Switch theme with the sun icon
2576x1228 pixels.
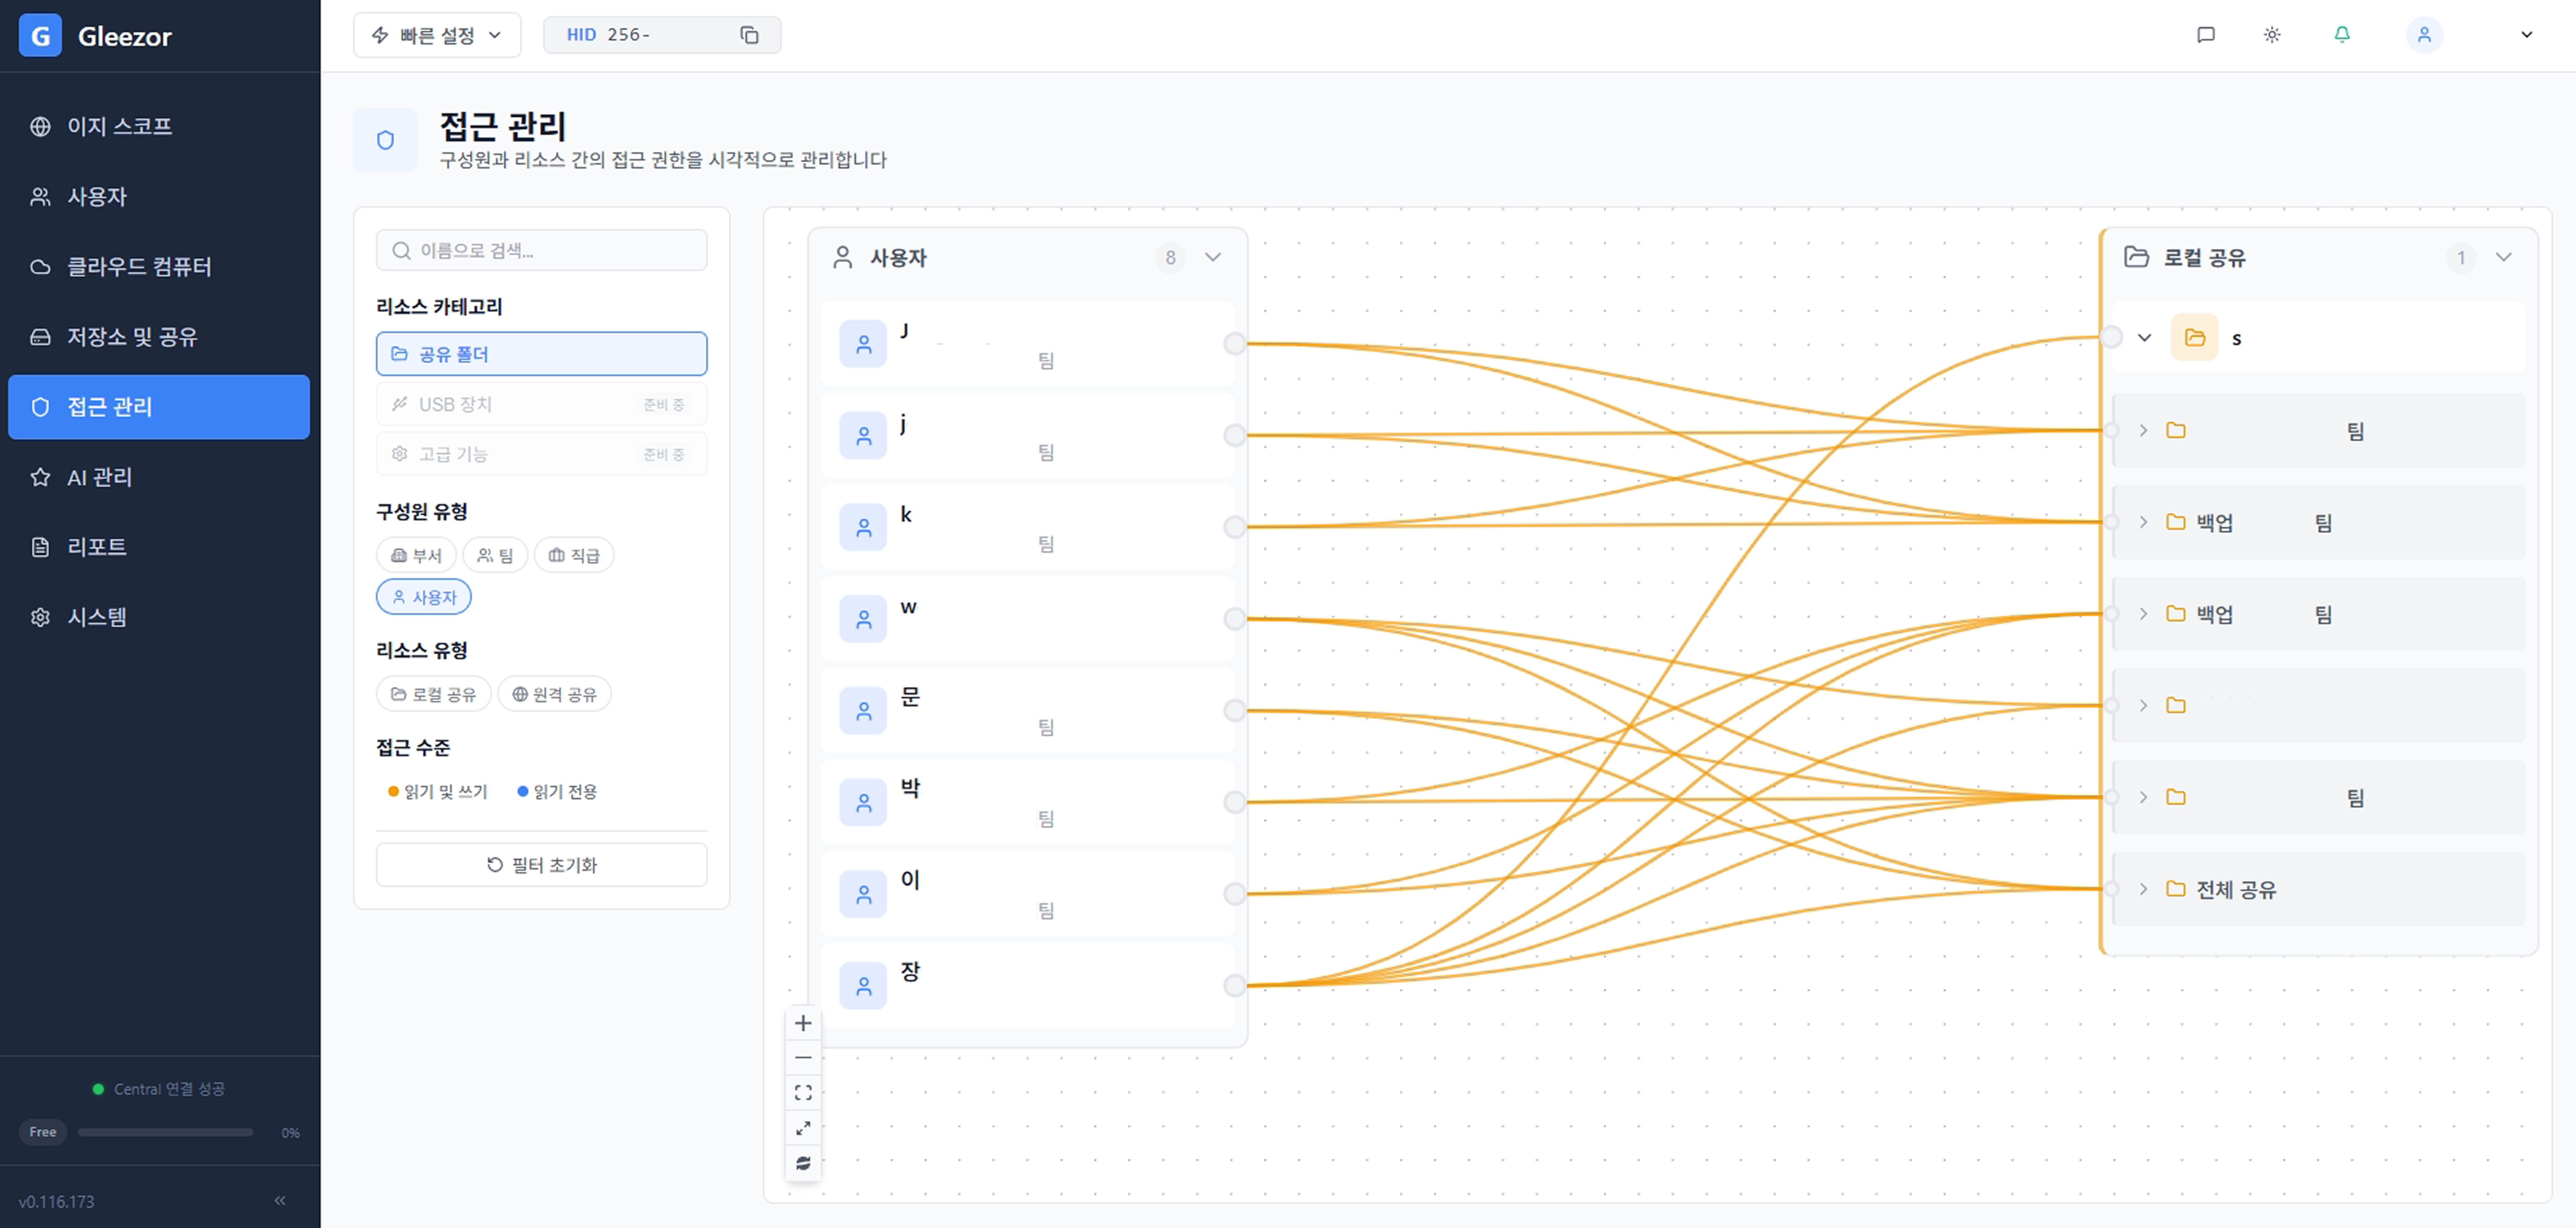tap(2272, 35)
